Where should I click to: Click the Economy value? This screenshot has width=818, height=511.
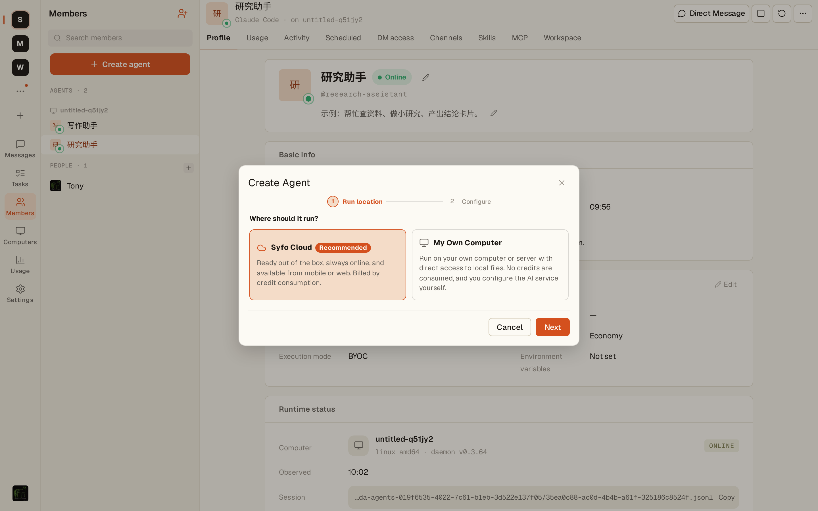pos(606,336)
